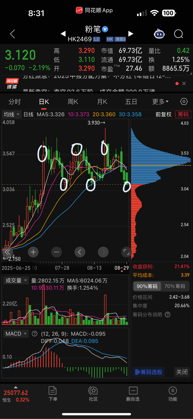Tap the 同花顺 App return banner
The width and height of the screenshot is (193, 419).
(94, 10)
